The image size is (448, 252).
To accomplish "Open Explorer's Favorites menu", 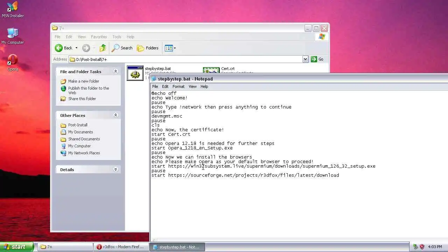I will click(x=99, y=37).
